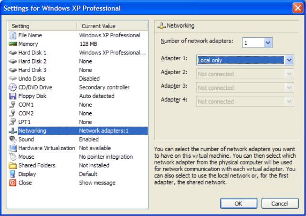Select the Hard Disk 1 icon
The height and width of the screenshot is (216, 306).
[13, 53]
